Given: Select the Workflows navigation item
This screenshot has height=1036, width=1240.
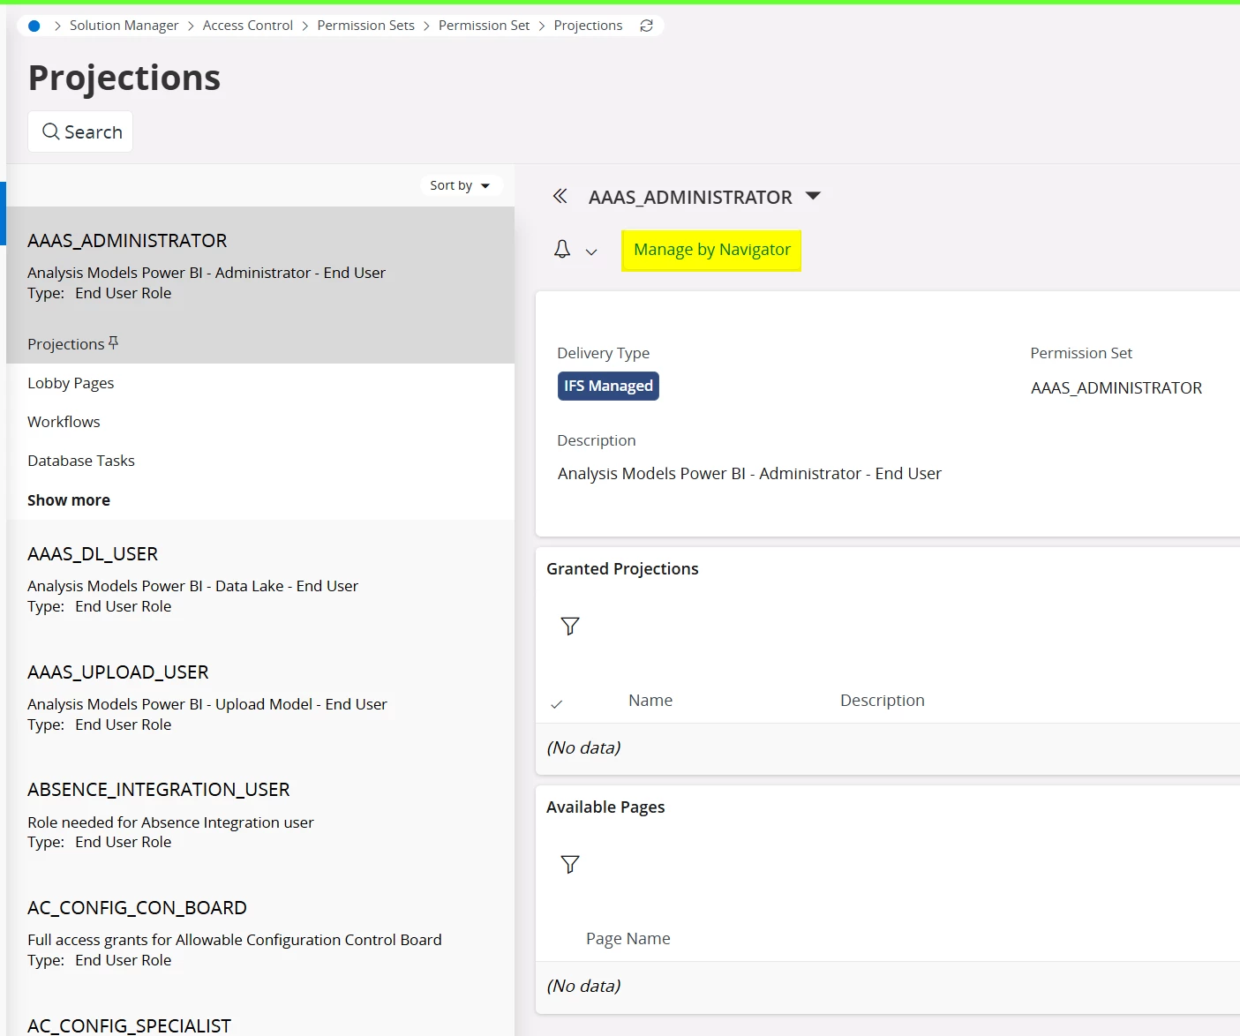Looking at the screenshot, I should click(63, 422).
